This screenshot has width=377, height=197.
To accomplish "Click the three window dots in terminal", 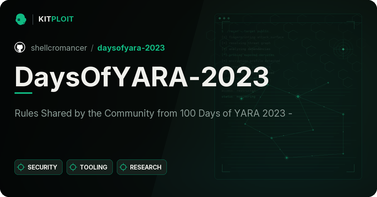I will pyautogui.click(x=224, y=18).
